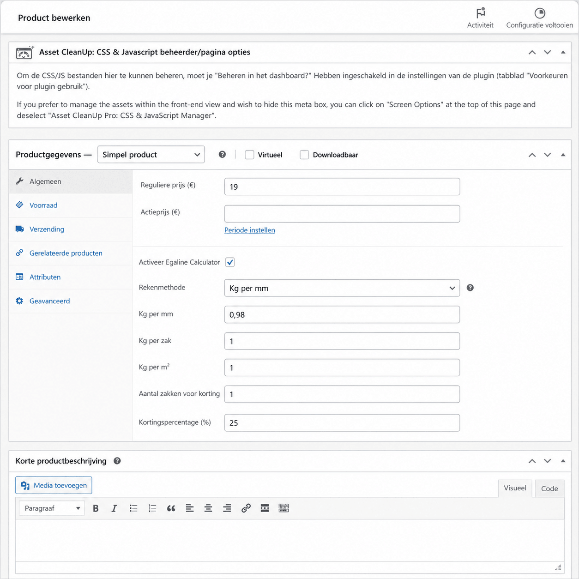This screenshot has width=579, height=579.
Task: Click the Media toevoegen button
Action: pyautogui.click(x=54, y=485)
